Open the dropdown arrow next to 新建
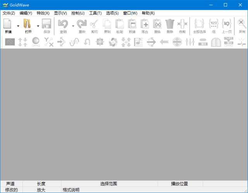 pyautogui.click(x=18, y=26)
